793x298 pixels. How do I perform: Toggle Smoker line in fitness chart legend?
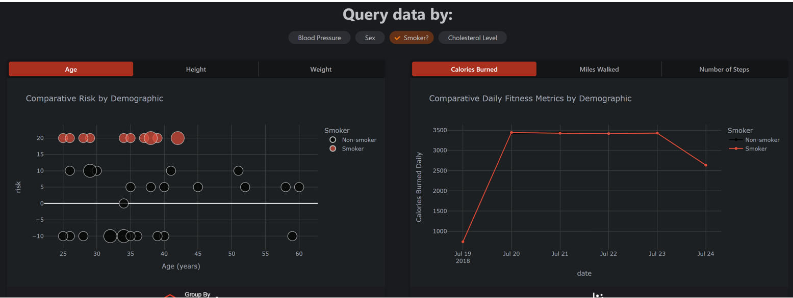[756, 149]
